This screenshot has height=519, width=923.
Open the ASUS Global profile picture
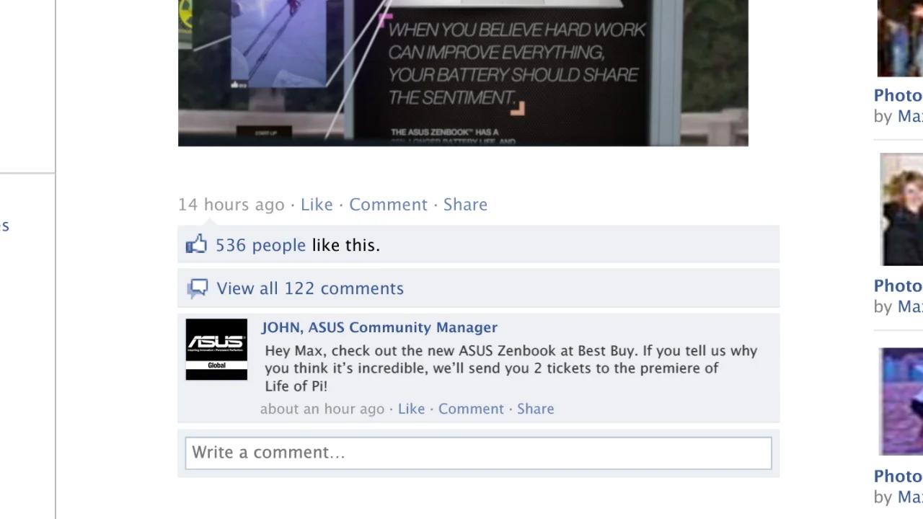coord(216,350)
